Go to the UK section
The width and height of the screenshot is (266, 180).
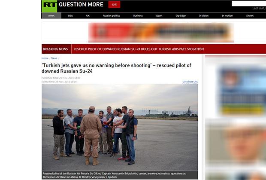coord(88,15)
